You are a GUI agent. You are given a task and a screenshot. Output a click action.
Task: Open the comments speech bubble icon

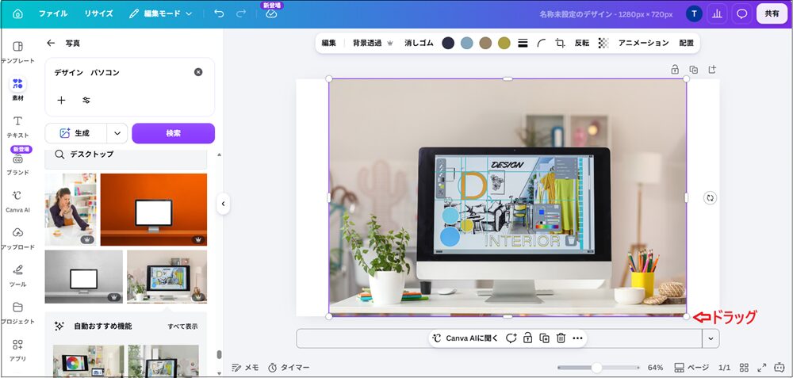click(741, 13)
